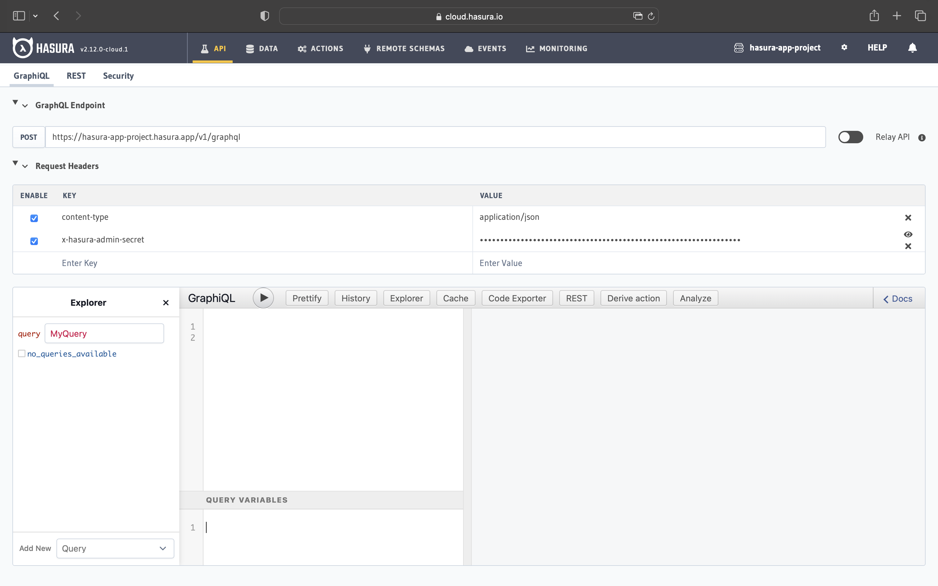
Task: Switch to the Security tab
Action: pyautogui.click(x=118, y=76)
